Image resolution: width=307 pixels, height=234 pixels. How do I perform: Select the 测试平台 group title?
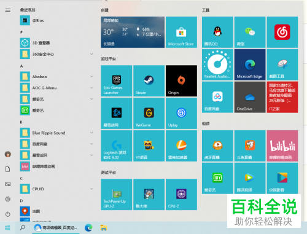(x=108, y=173)
